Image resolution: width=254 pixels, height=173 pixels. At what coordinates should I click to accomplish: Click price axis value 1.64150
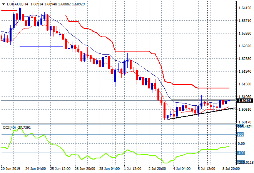(245, 8)
